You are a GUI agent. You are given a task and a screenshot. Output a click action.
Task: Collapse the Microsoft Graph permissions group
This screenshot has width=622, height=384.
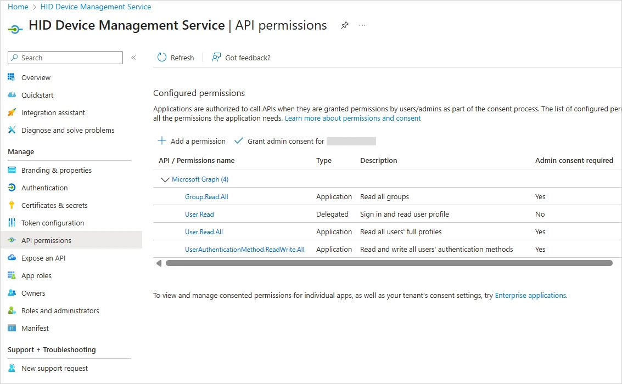tap(165, 179)
